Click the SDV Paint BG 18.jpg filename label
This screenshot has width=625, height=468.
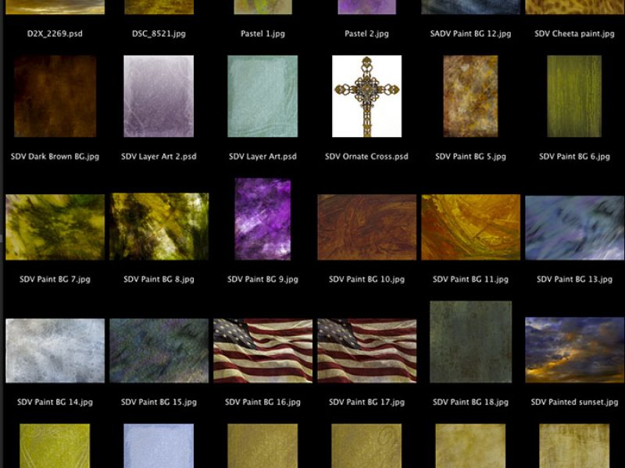click(x=470, y=401)
